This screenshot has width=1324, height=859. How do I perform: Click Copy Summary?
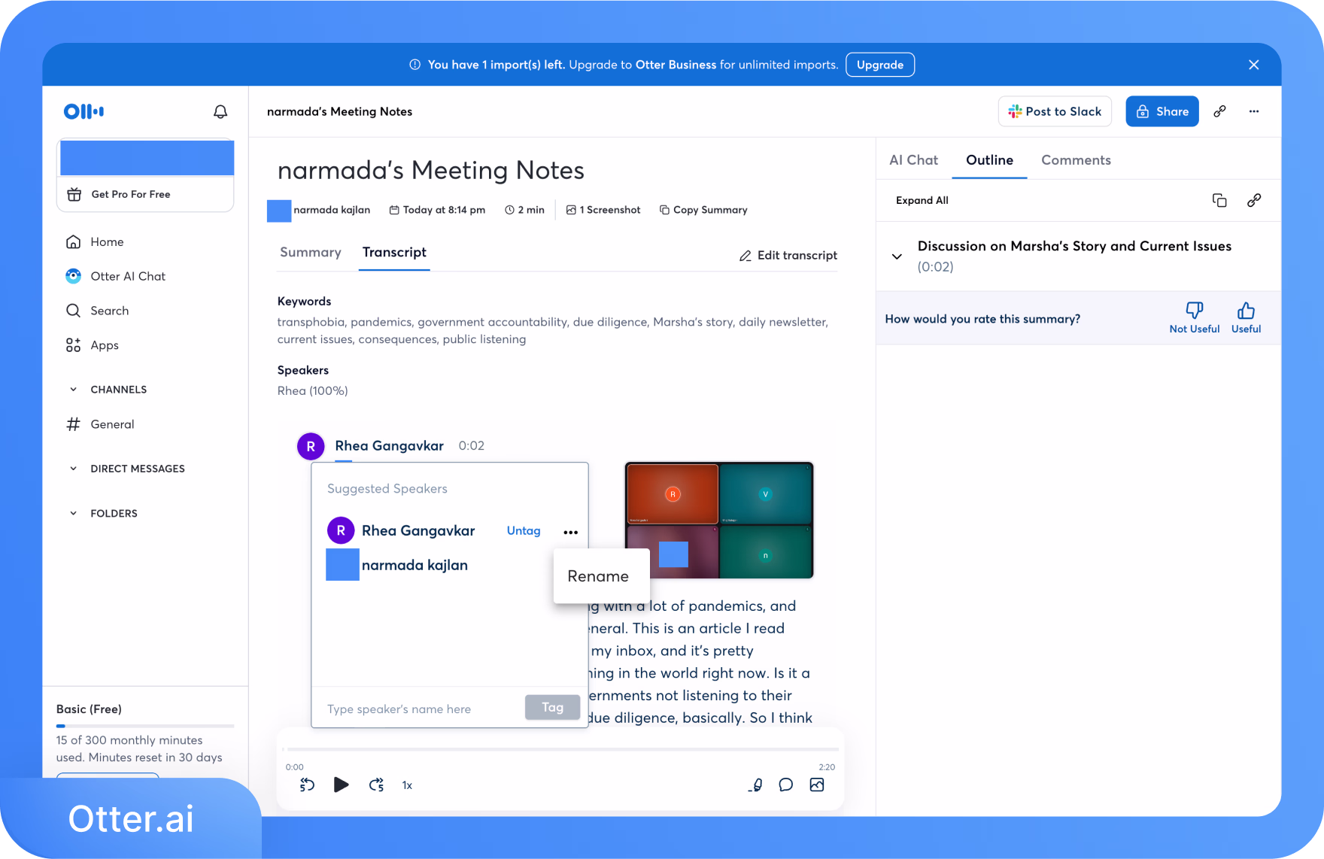pos(703,210)
